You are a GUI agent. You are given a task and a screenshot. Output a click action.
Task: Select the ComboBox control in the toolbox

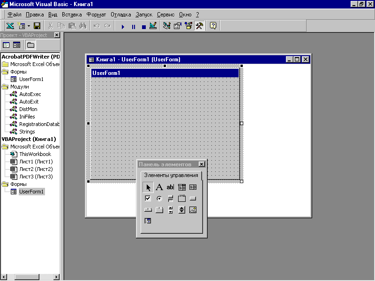[x=181, y=187]
